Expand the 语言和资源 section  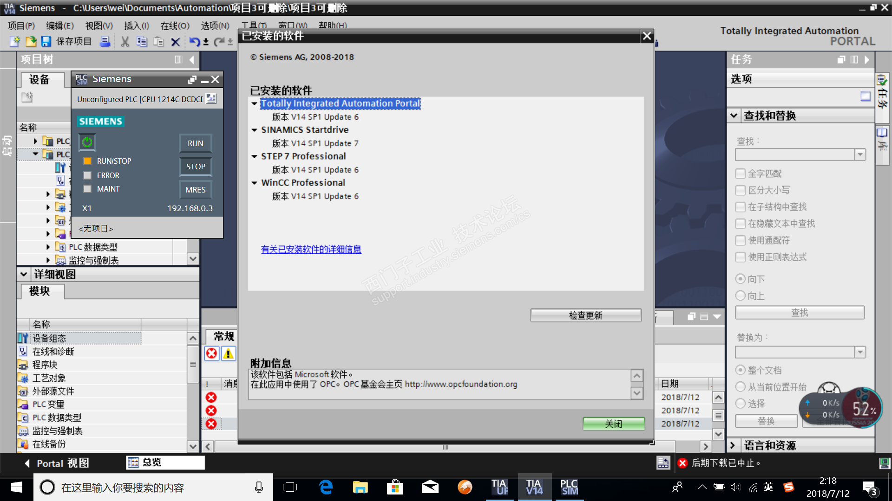point(733,445)
